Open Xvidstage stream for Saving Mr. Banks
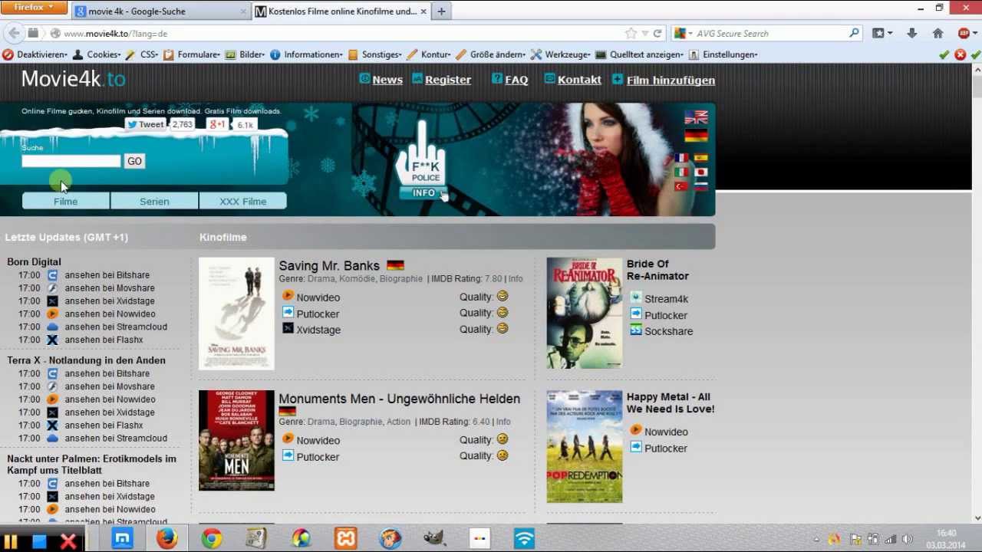The height and width of the screenshot is (552, 982). (x=318, y=330)
